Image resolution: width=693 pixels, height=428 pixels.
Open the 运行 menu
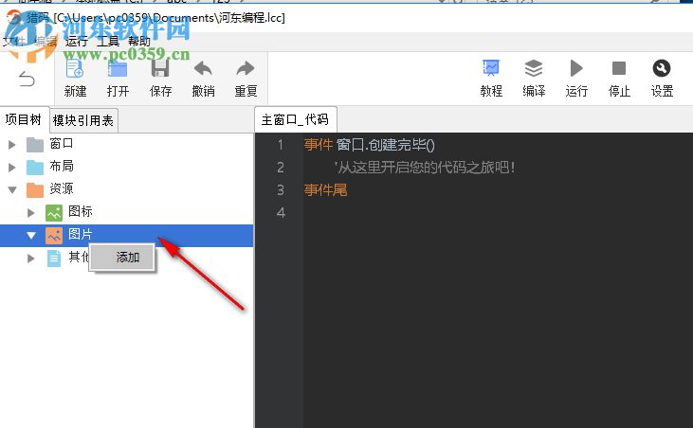pos(77,41)
